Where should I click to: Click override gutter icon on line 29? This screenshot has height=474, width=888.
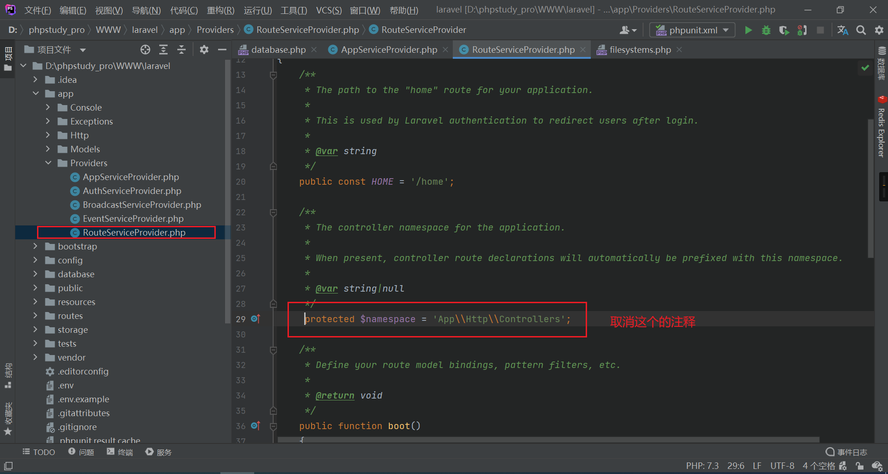[256, 318]
